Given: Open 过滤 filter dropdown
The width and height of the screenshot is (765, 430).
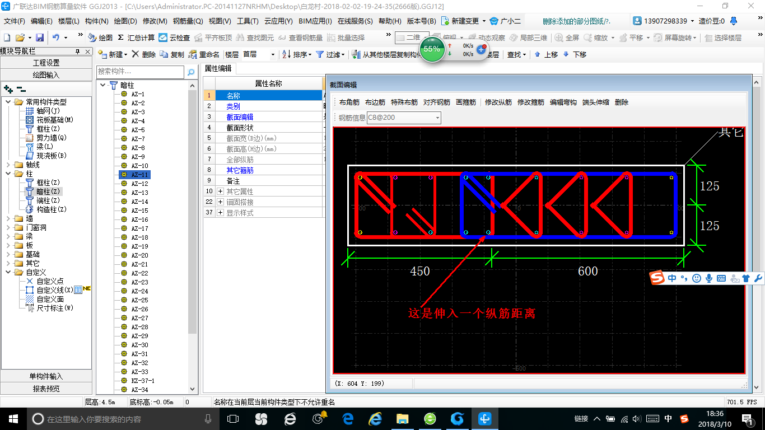Looking at the screenshot, I should tap(329, 54).
